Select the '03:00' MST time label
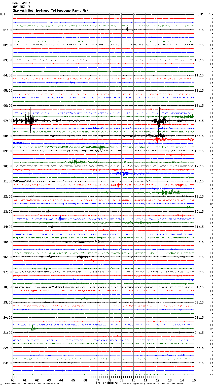214x387 pixels. (8, 60)
